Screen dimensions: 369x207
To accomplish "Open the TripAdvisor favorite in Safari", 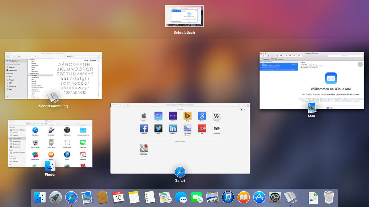I will click(x=217, y=128).
